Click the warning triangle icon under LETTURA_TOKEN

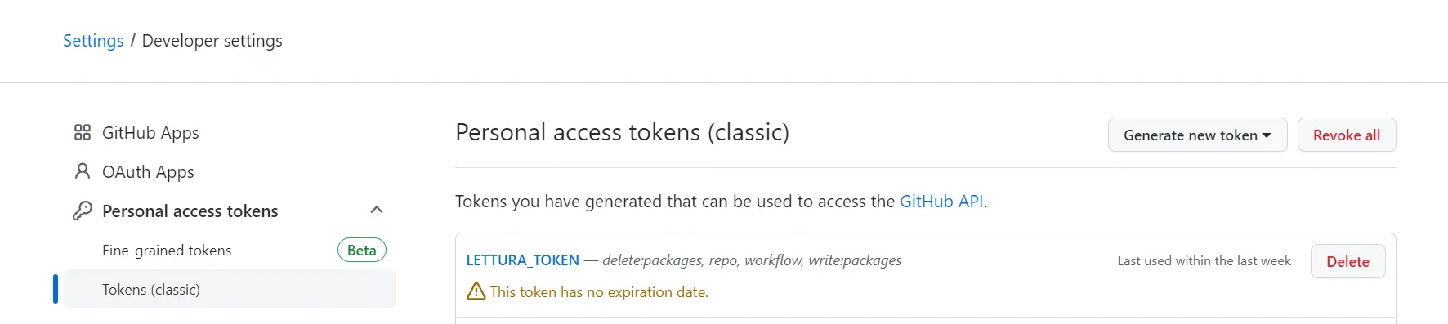click(x=476, y=291)
